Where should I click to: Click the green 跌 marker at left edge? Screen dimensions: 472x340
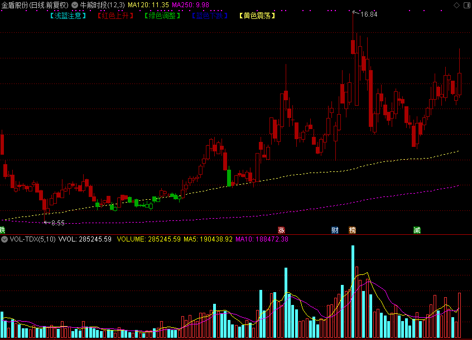pyautogui.click(x=2, y=230)
